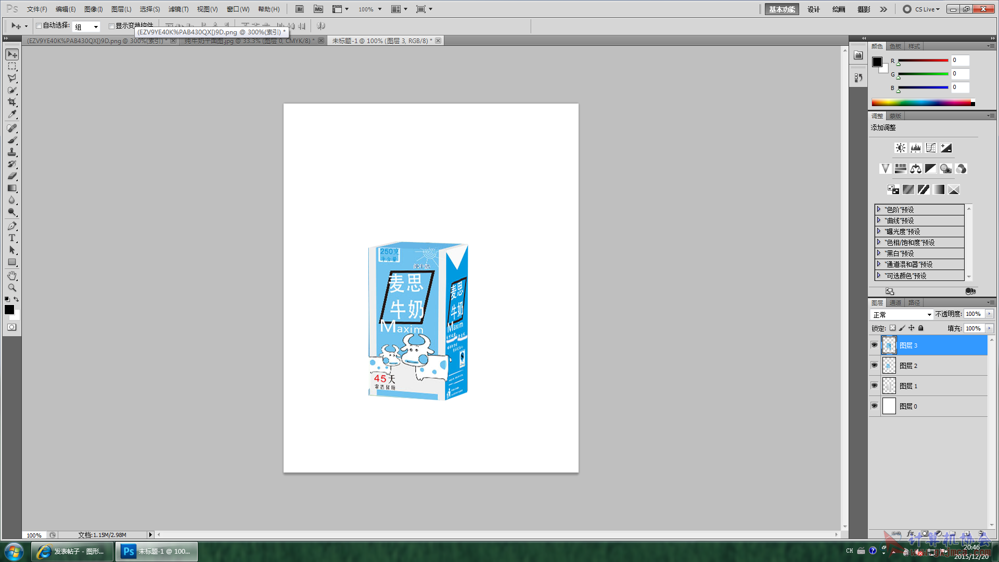
Task: Add a Brightness/Contrast adjustment
Action: [900, 148]
